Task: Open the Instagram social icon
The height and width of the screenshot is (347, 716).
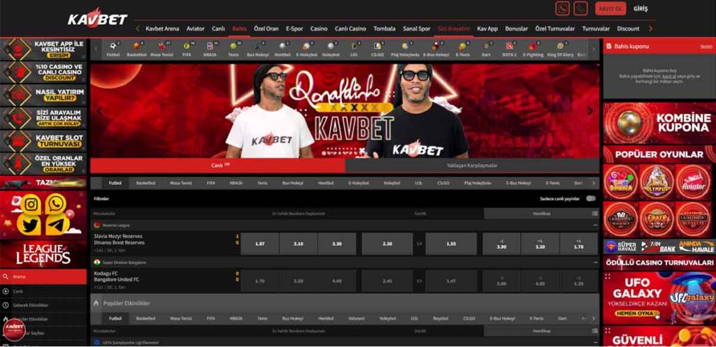Action: 31,205
